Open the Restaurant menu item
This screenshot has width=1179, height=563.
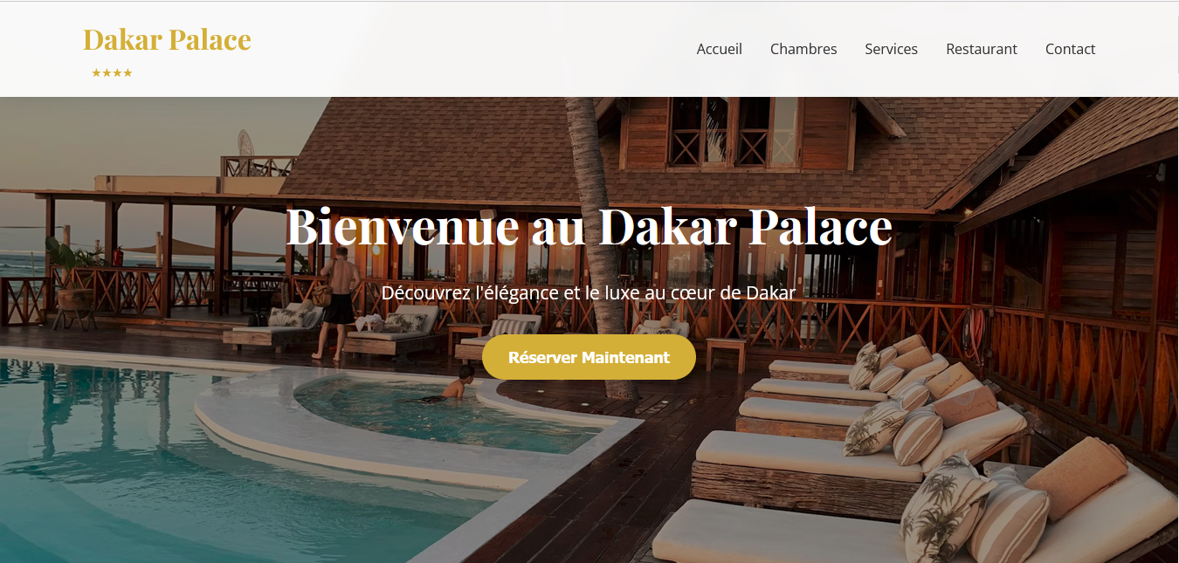(x=982, y=49)
